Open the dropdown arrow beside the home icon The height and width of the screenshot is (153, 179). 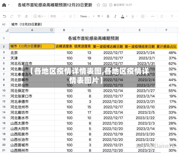click(9, 5)
